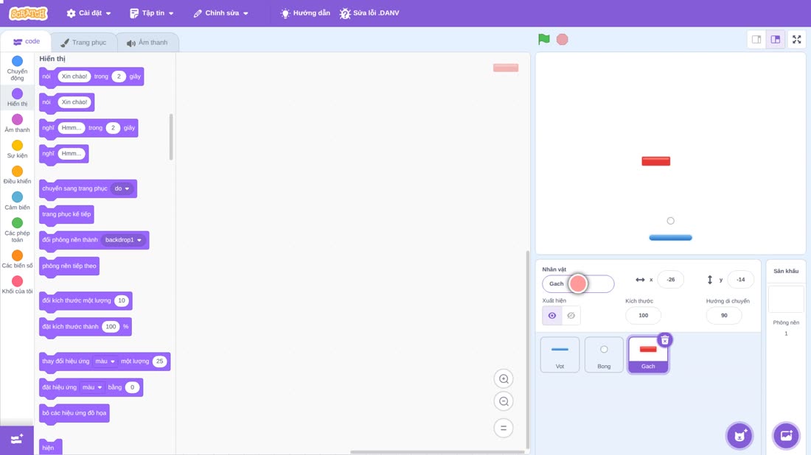The height and width of the screenshot is (455, 811).
Task: Select the Các phép toán block category
Action: tap(17, 230)
